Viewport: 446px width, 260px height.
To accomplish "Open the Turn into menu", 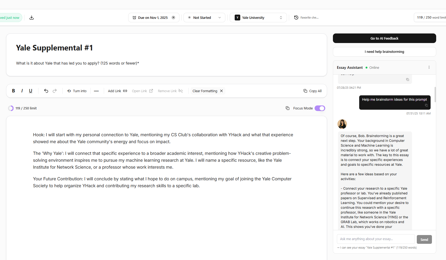I will [77, 91].
